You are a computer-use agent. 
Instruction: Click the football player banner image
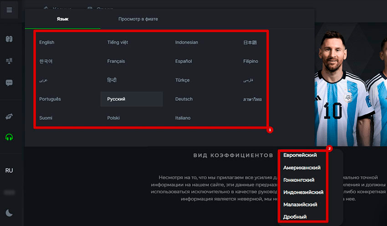[x=351, y=84]
